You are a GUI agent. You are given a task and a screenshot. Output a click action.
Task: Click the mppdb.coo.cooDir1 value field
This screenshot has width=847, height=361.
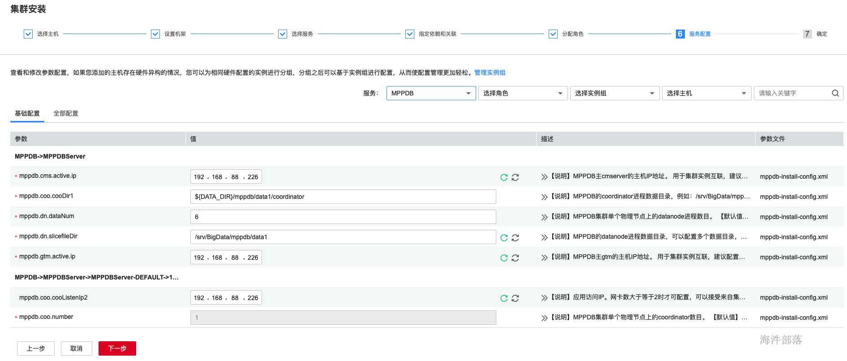pyautogui.click(x=343, y=197)
